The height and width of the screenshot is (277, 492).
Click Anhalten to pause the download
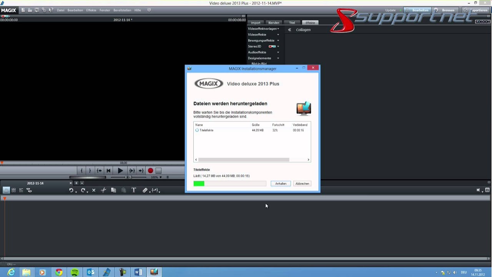pyautogui.click(x=281, y=184)
